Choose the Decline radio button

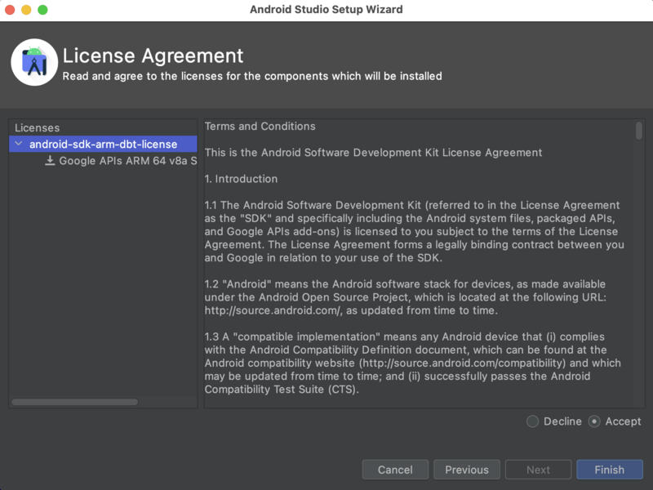coord(533,421)
